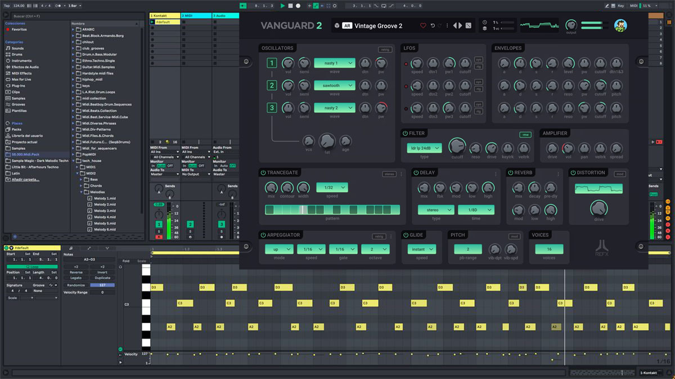Open oscillator 1 wave dropdown nasty 1

[x=334, y=63]
